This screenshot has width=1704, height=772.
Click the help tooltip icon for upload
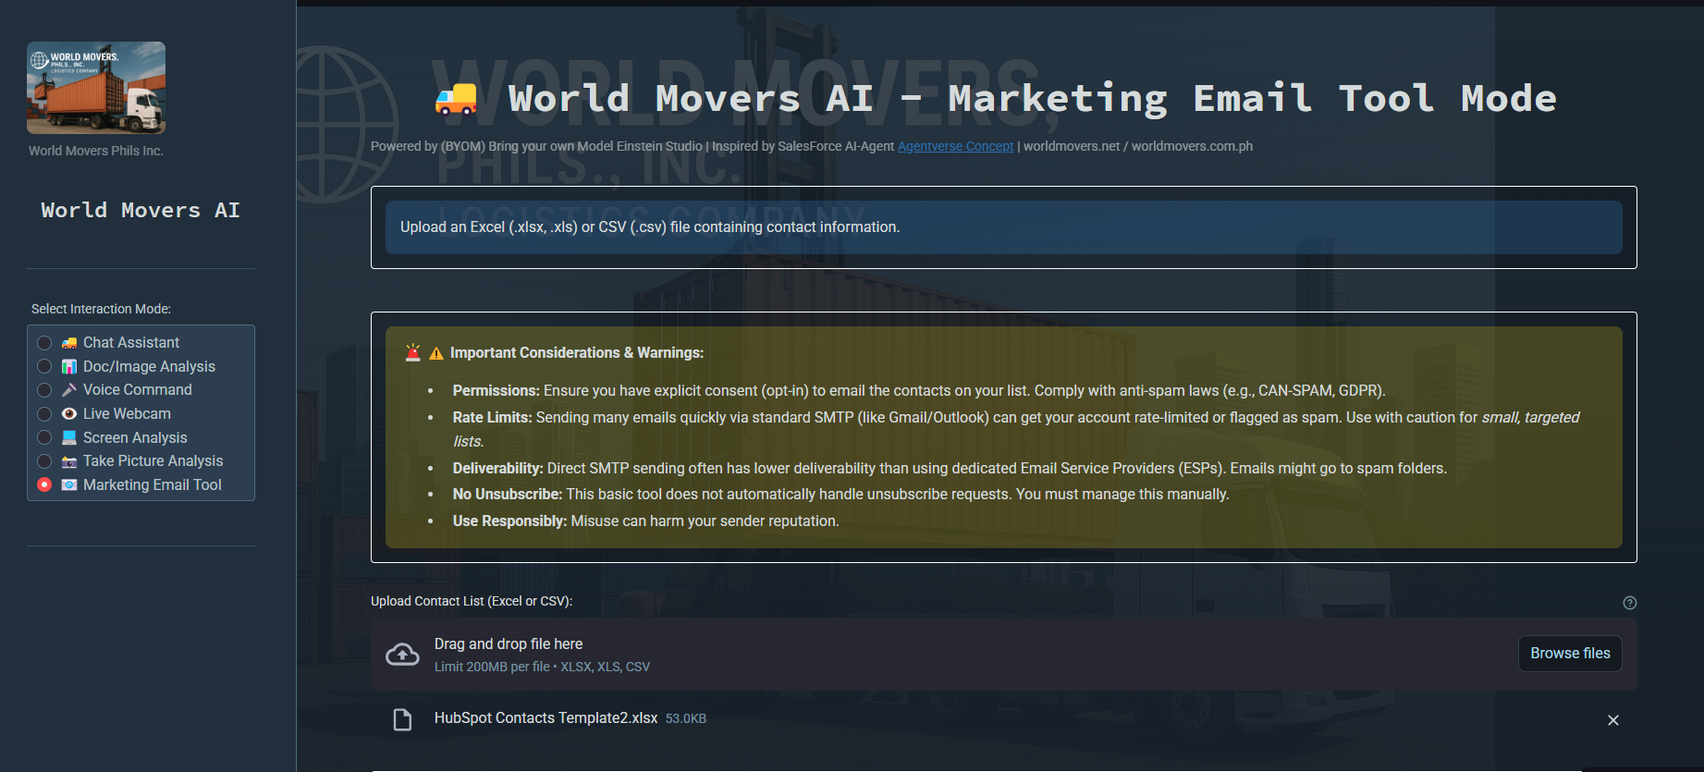tap(1630, 603)
